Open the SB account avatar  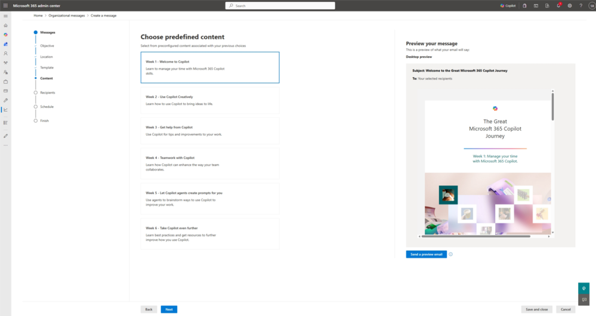[x=592, y=6]
